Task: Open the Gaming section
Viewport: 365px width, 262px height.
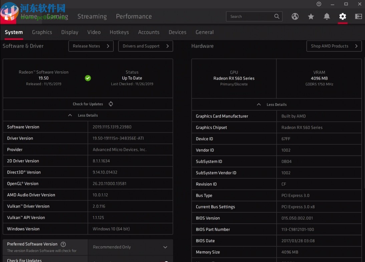Action: coord(57,16)
